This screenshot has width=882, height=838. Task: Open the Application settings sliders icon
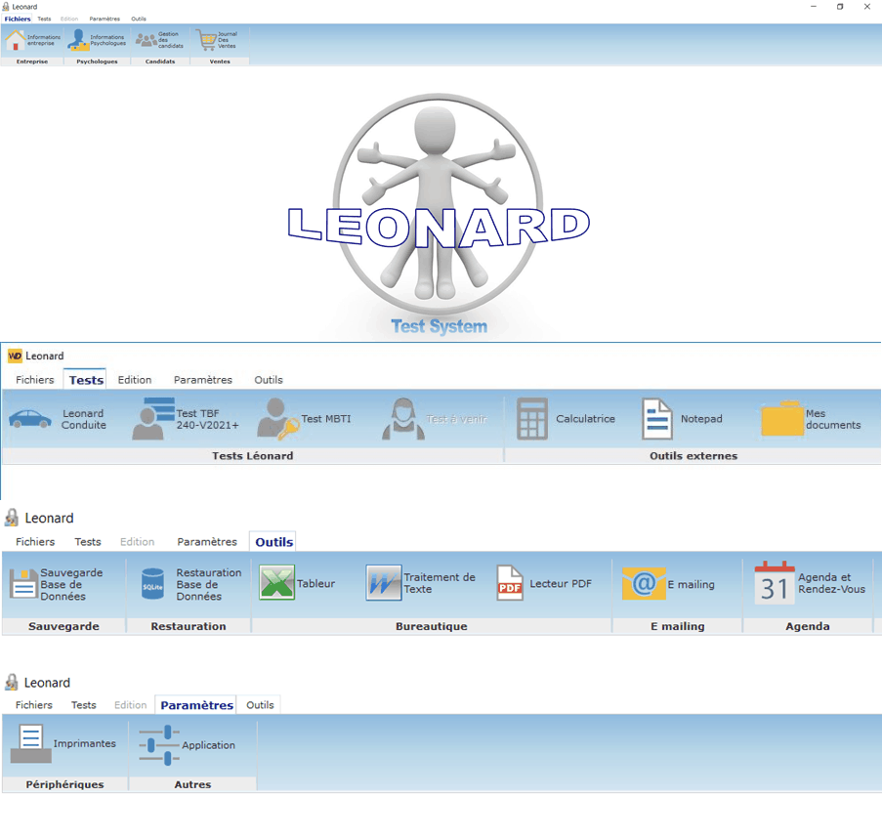tap(181, 744)
